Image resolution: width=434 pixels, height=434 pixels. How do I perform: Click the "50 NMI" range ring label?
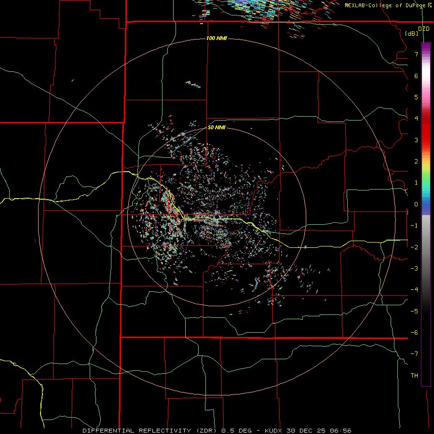coord(217,127)
